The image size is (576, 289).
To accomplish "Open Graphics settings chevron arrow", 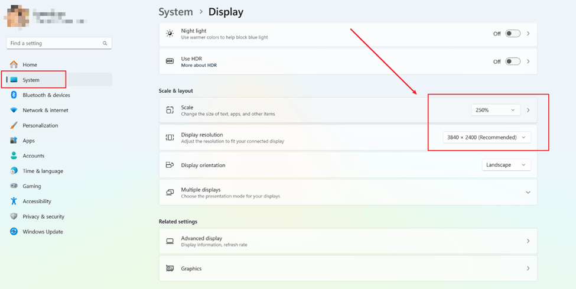I will click(x=528, y=268).
